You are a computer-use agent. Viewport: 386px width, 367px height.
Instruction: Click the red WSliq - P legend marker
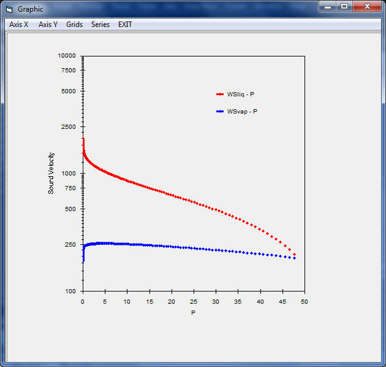220,95
